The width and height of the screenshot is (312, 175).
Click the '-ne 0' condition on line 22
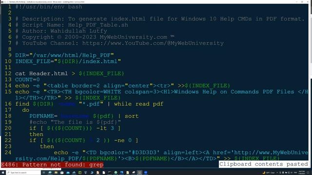pyautogui.click(x=123, y=140)
